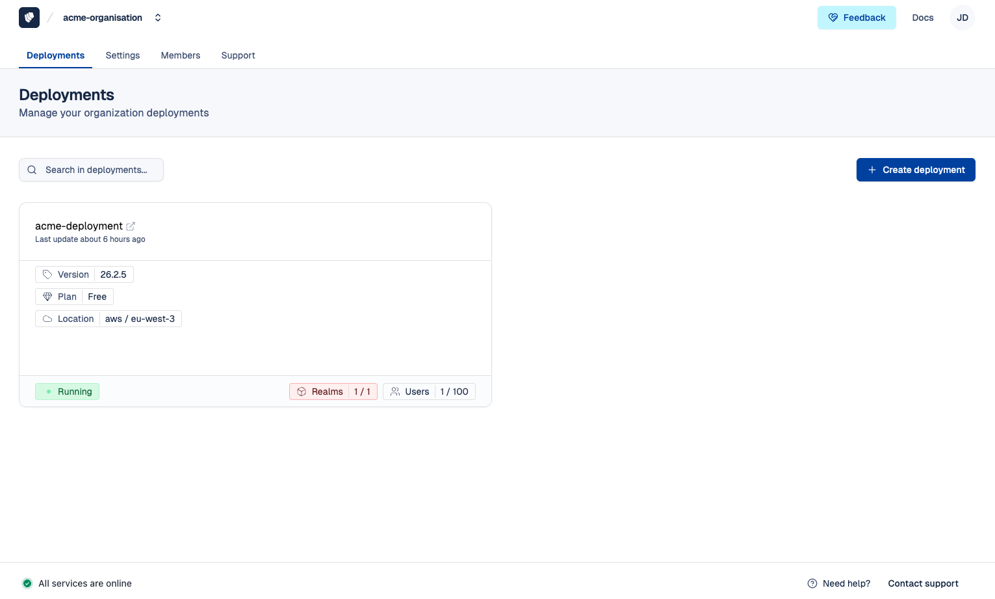Image resolution: width=995 pixels, height=599 pixels.
Task: Click the Realms cube icon
Action: [302, 392]
